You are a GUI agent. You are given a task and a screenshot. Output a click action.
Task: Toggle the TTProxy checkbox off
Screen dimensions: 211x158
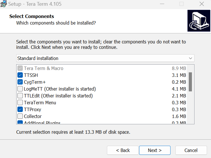(x=20, y=109)
